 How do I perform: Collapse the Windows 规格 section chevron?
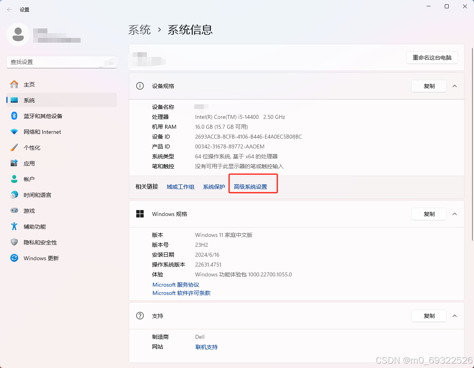(455, 214)
